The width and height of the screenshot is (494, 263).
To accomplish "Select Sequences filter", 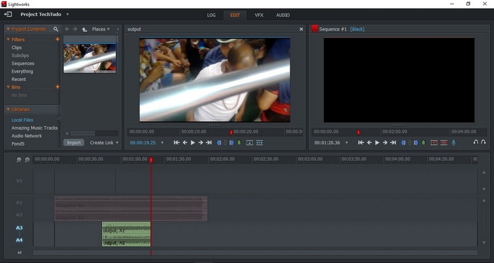I will [23, 63].
